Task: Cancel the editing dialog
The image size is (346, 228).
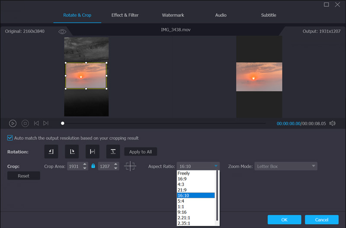Action: pos(322,220)
